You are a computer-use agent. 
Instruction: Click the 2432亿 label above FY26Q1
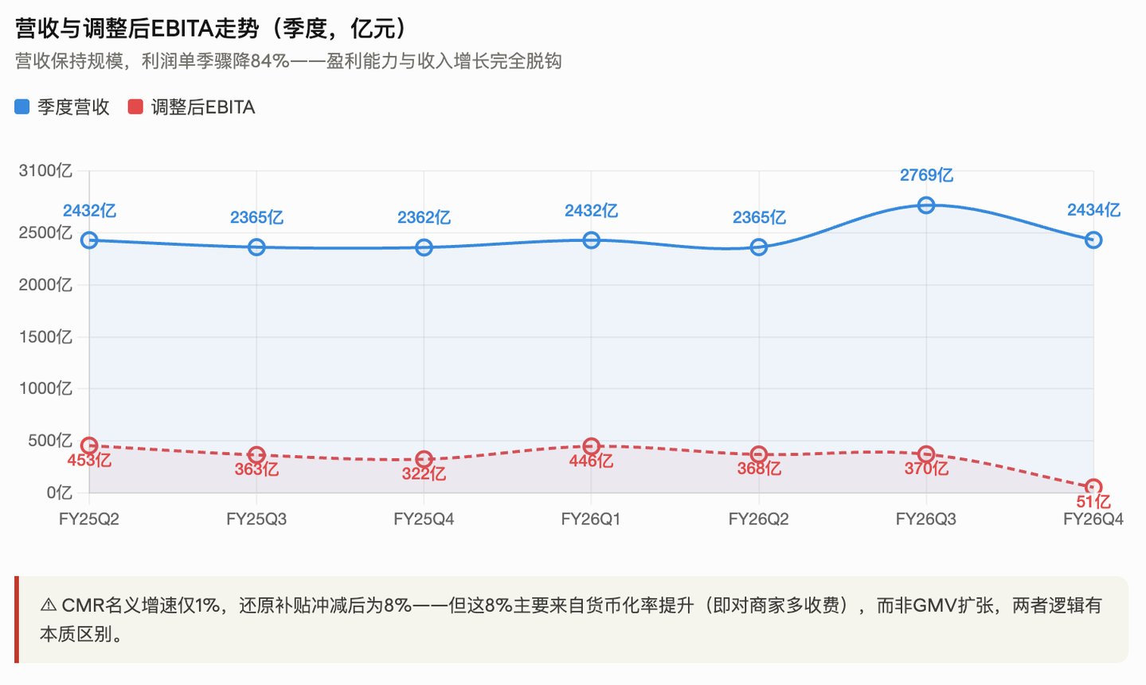point(591,211)
